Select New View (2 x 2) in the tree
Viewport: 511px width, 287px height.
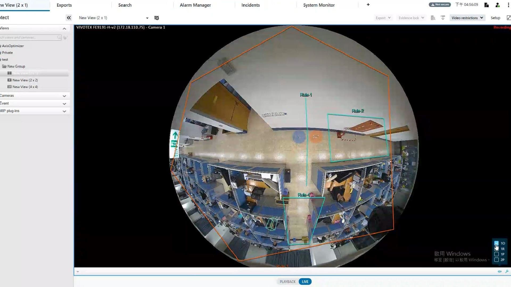(26, 80)
